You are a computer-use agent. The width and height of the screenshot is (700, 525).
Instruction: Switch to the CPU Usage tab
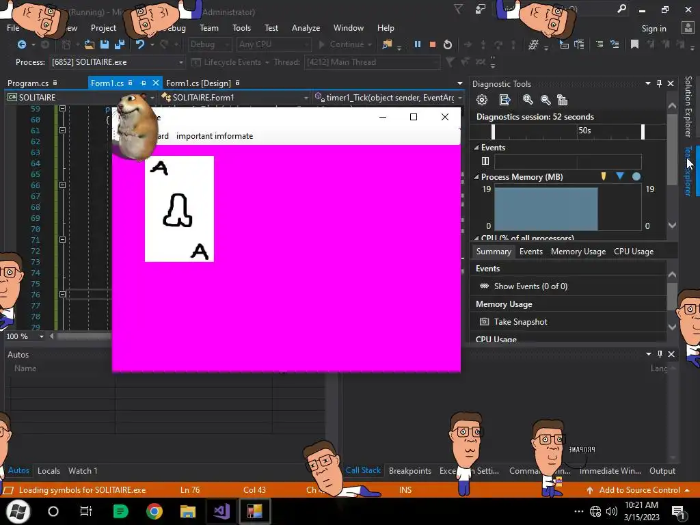(x=634, y=252)
